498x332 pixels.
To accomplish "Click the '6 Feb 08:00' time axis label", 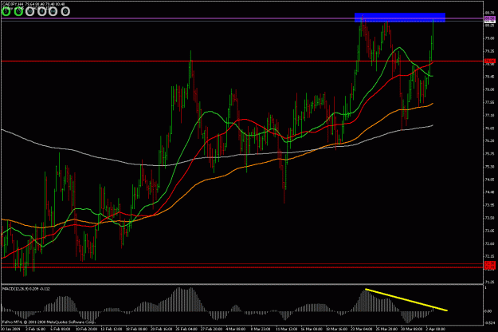I will point(61,329).
